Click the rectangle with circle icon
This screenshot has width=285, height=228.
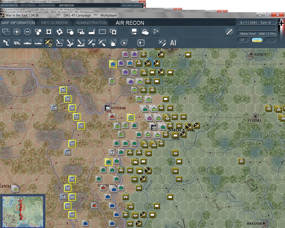point(70,32)
